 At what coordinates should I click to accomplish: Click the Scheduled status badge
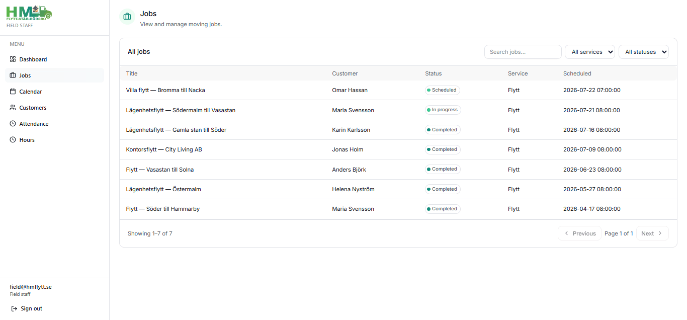coord(443,90)
